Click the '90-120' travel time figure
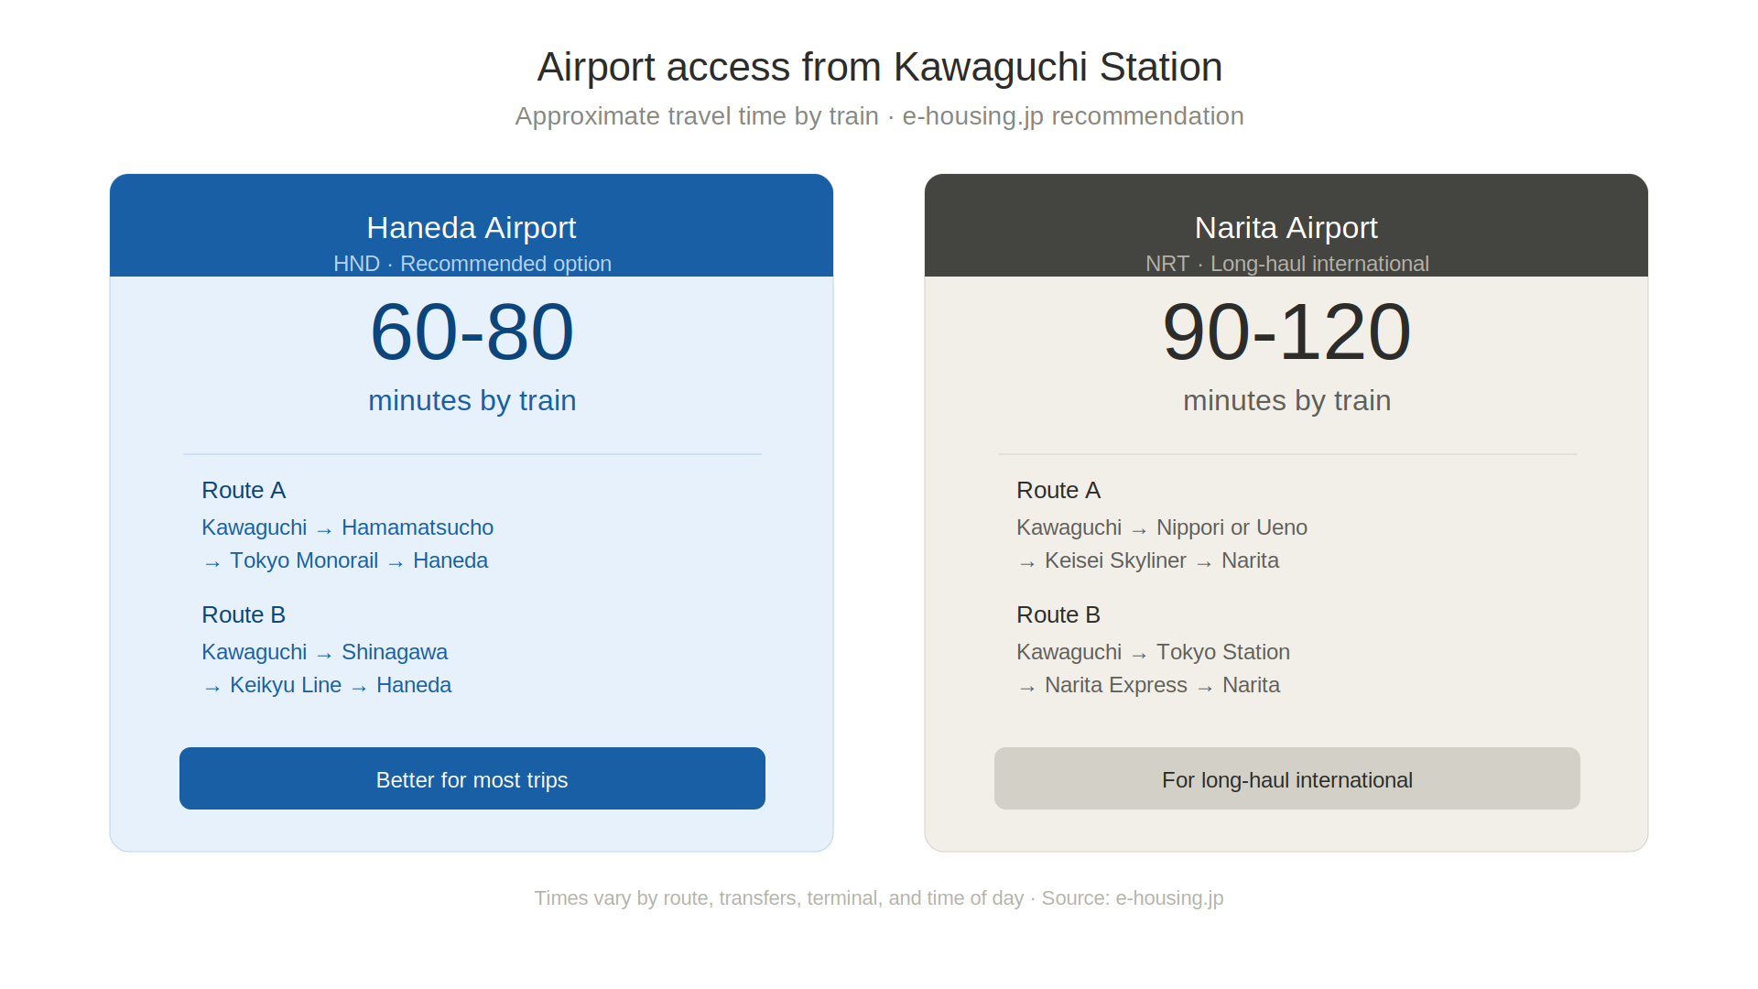This screenshot has width=1758, height=989. 1286,331
